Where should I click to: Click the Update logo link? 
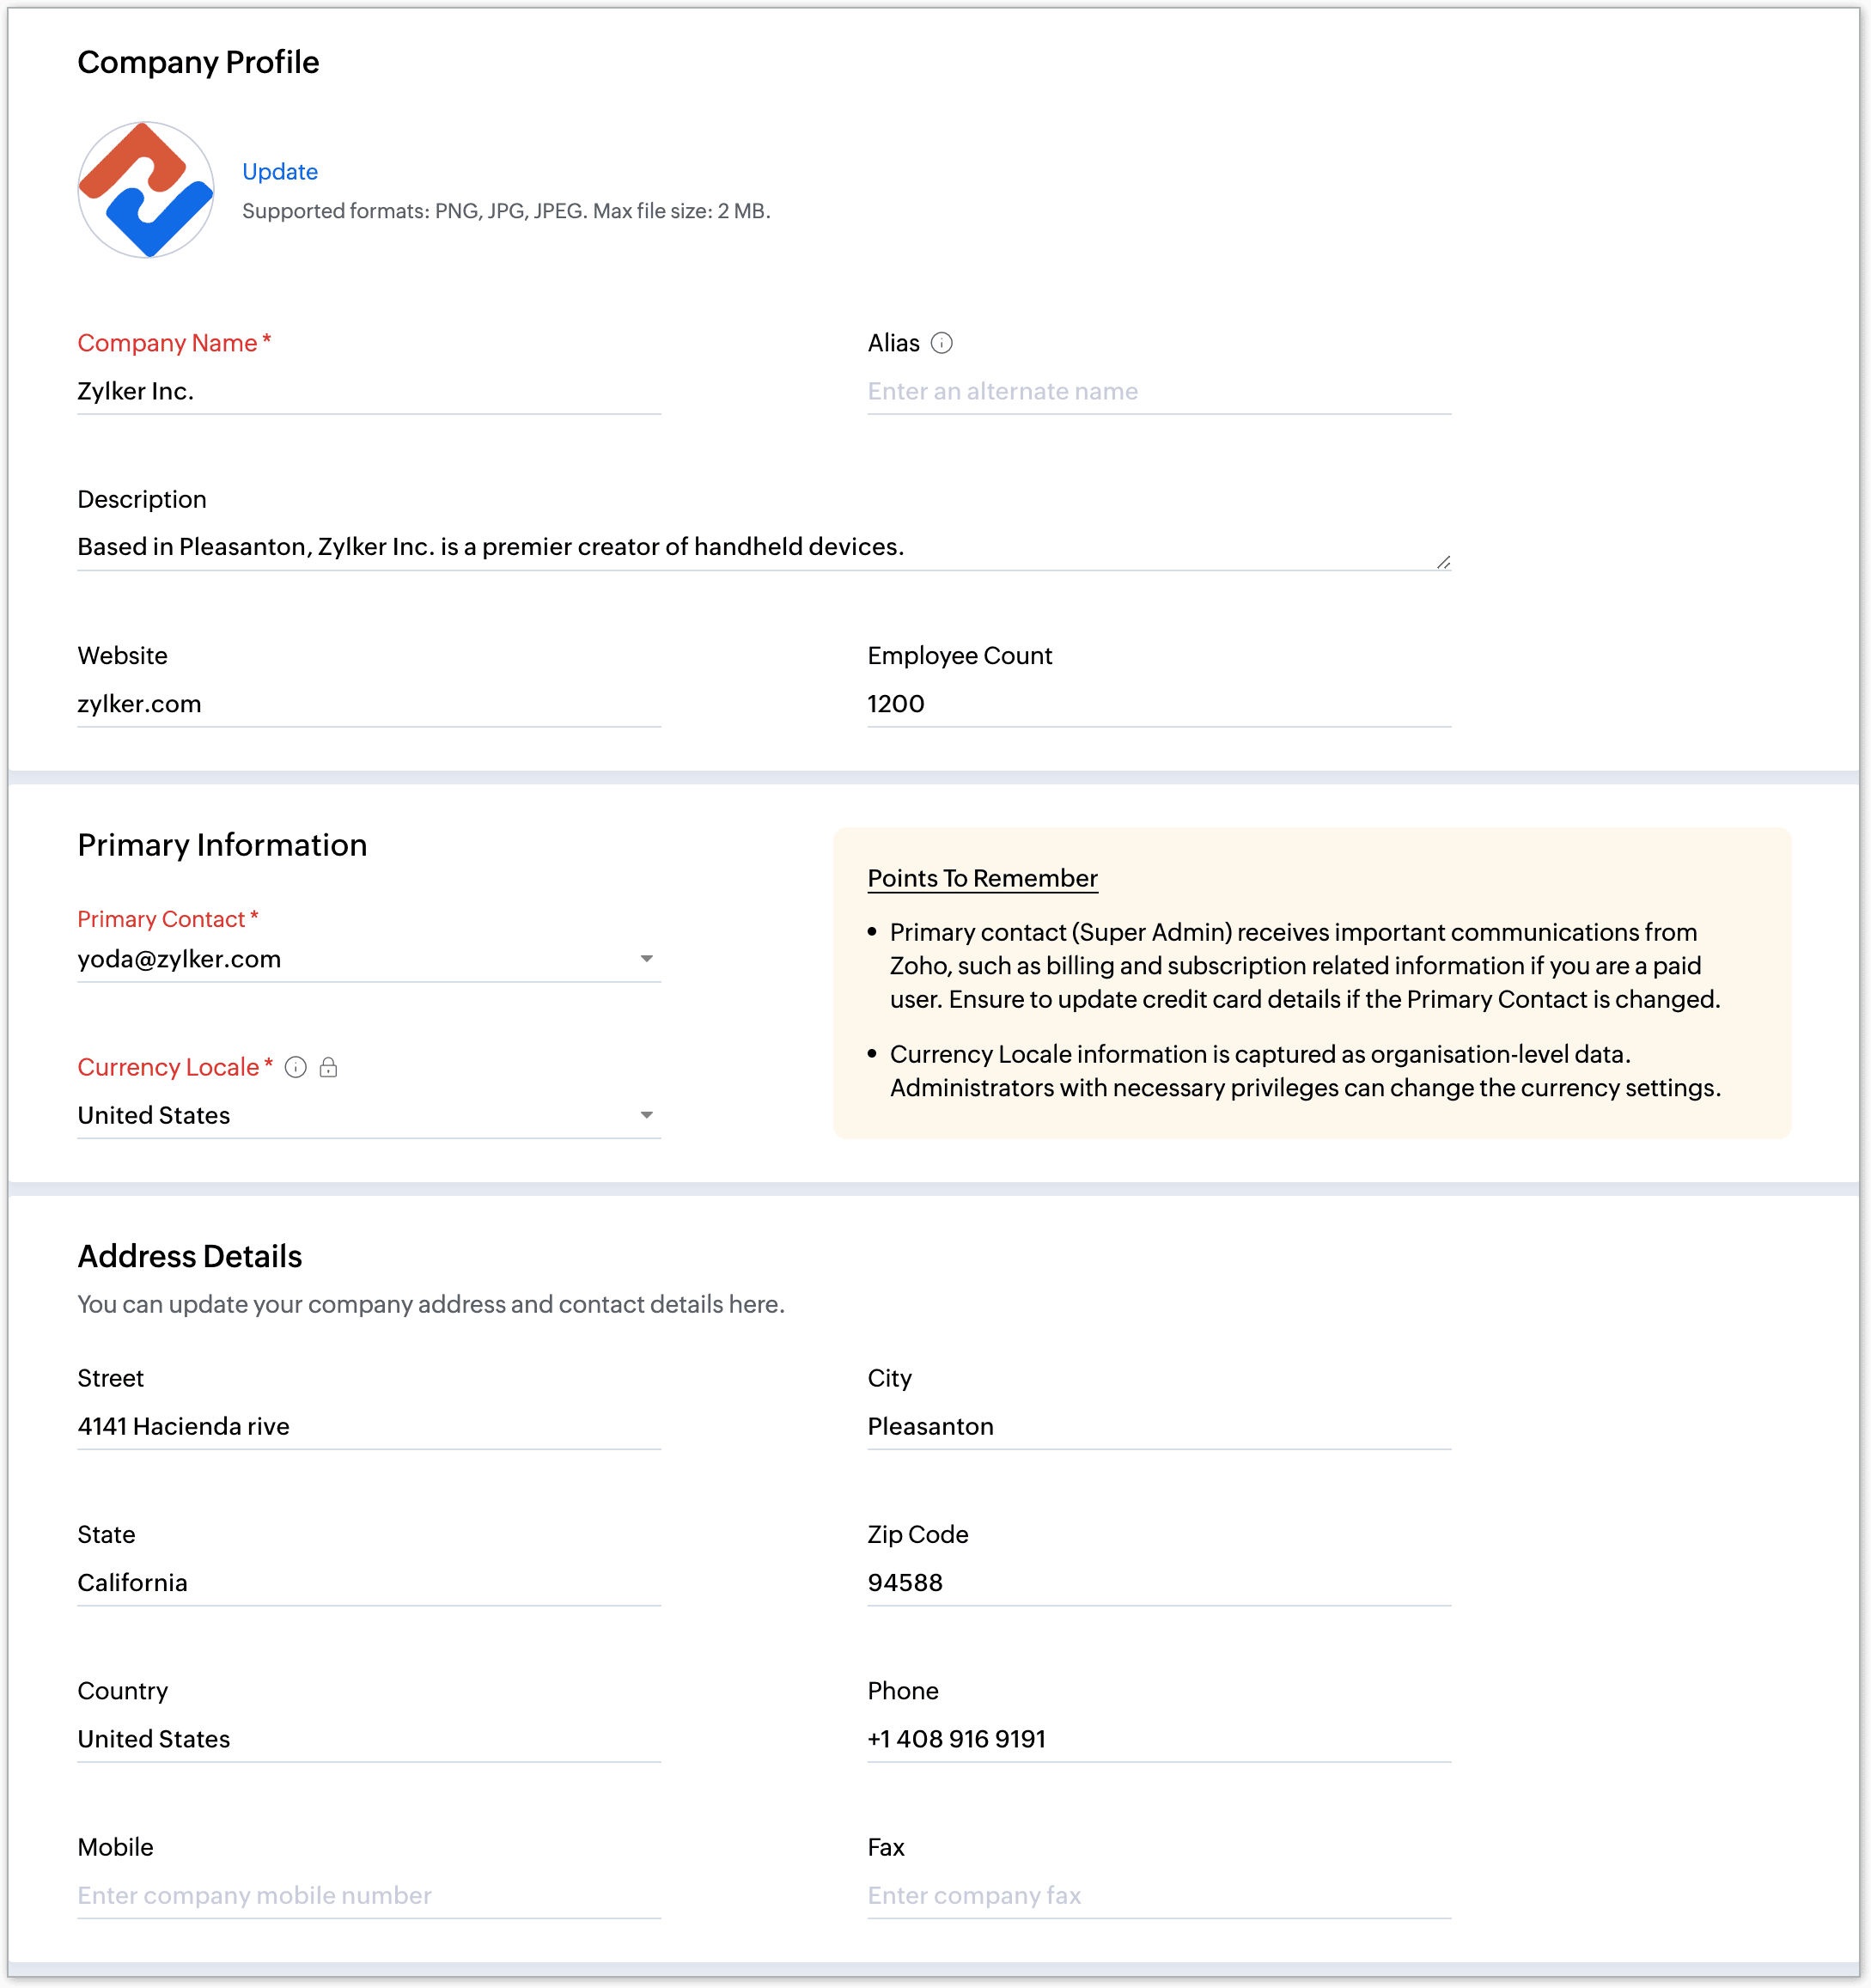[x=280, y=171]
